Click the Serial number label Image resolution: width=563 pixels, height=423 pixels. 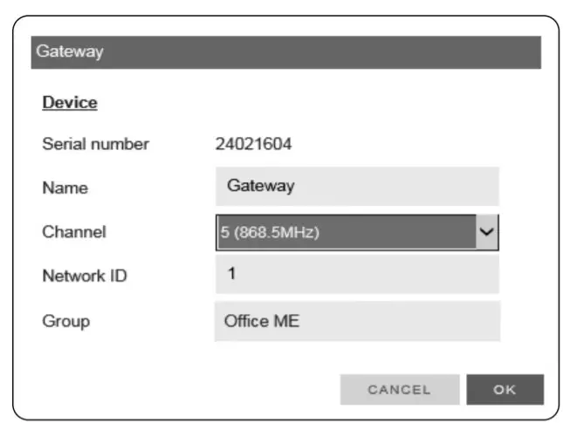pos(96,144)
